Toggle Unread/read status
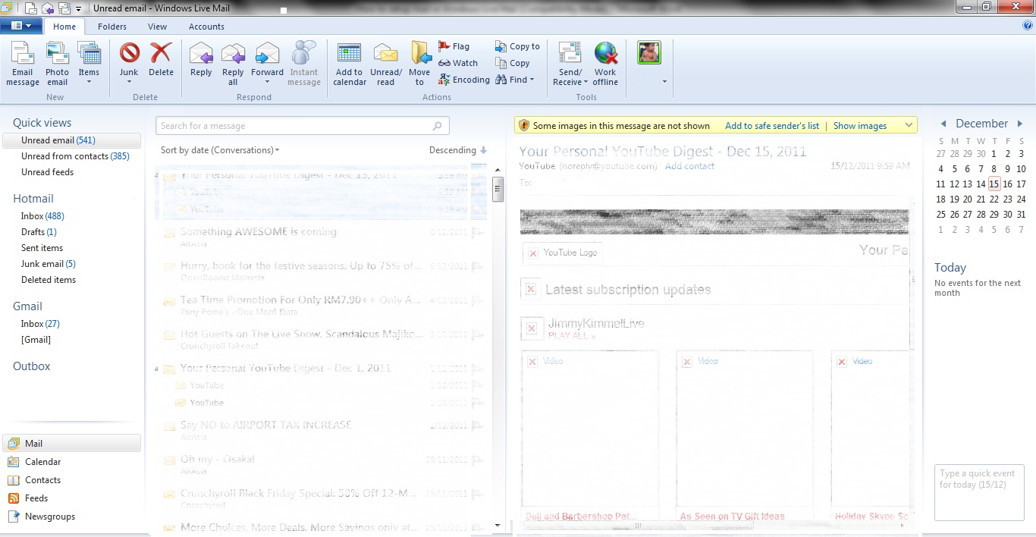 386,64
